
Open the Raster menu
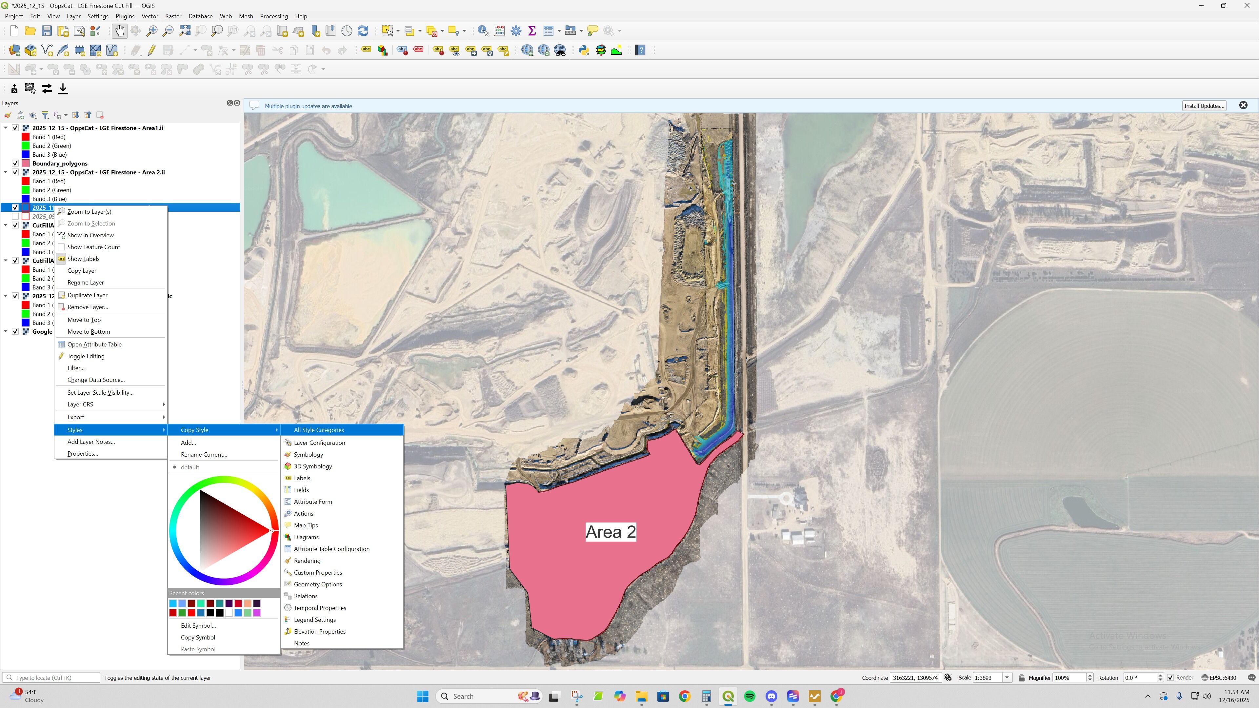(173, 16)
